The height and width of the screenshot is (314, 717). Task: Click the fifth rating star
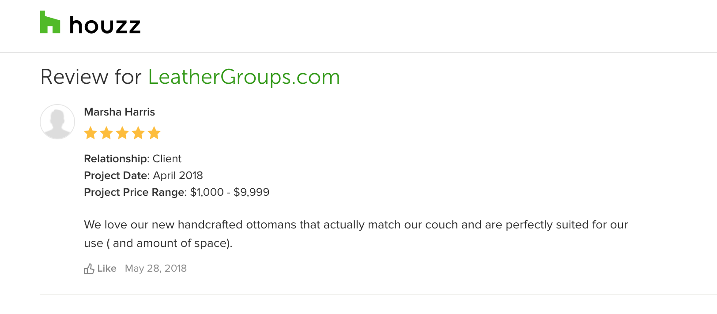[154, 133]
